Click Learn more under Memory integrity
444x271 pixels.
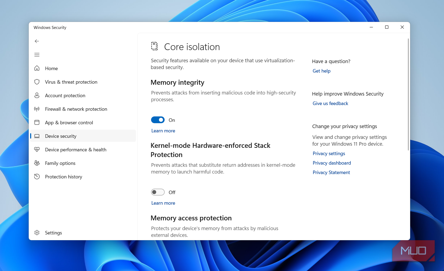[163, 131]
